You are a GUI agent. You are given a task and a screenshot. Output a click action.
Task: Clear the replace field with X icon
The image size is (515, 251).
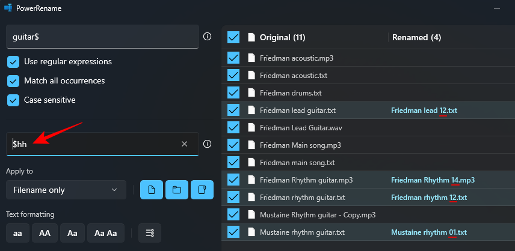coord(185,144)
